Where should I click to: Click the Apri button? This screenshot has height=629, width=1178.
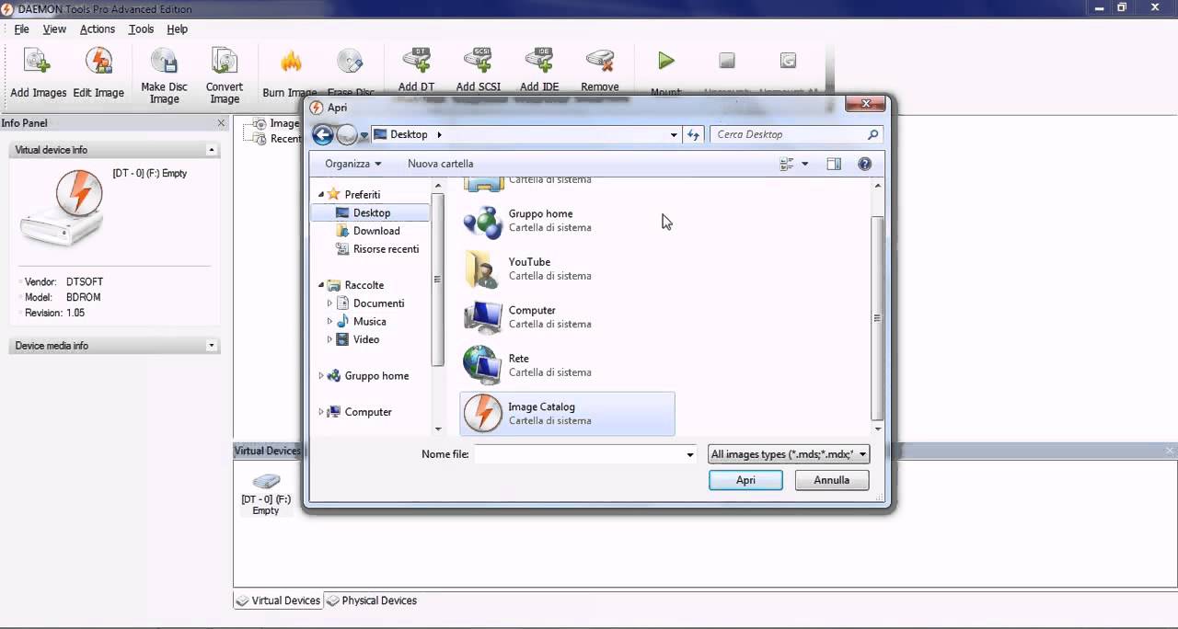click(745, 480)
